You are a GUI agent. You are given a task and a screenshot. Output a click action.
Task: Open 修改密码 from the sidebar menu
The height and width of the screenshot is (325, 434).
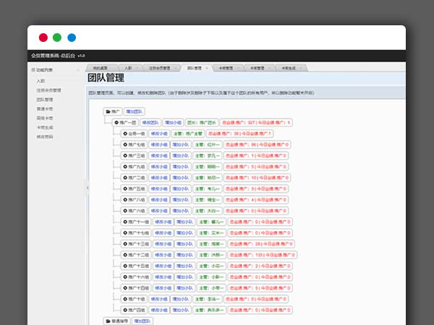[x=44, y=135]
